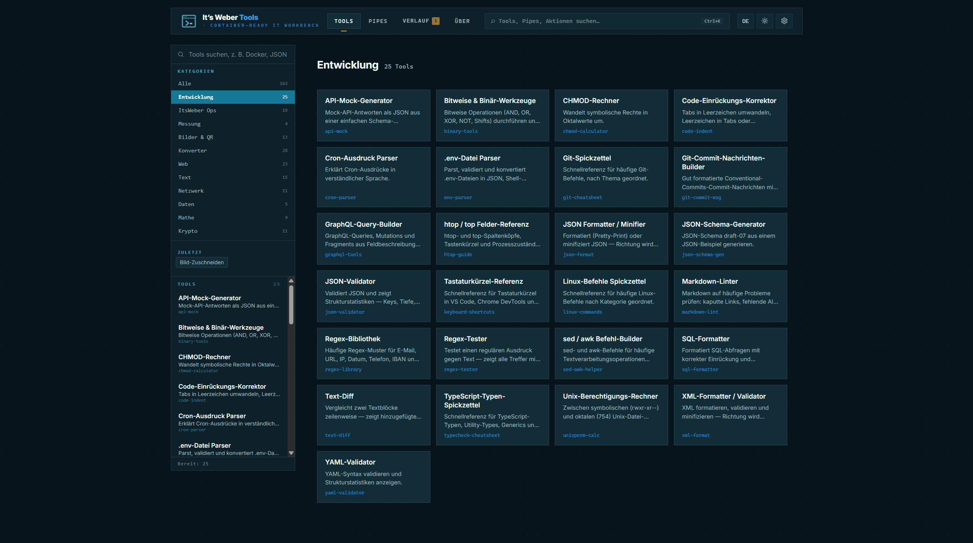Open the sed / awk Befehl-Builder card

[x=611, y=353]
